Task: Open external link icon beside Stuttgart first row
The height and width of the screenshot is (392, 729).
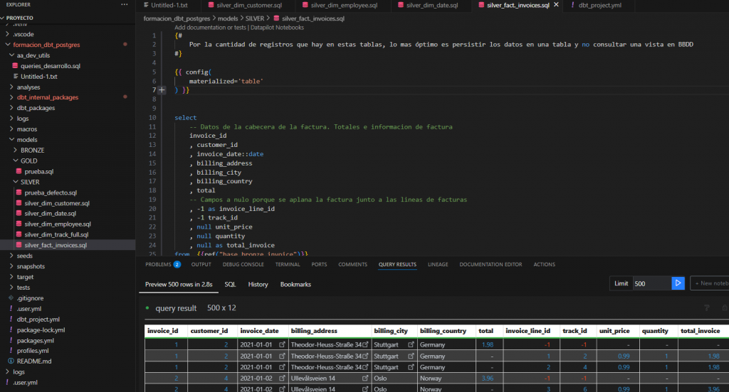Action: pyautogui.click(x=411, y=344)
